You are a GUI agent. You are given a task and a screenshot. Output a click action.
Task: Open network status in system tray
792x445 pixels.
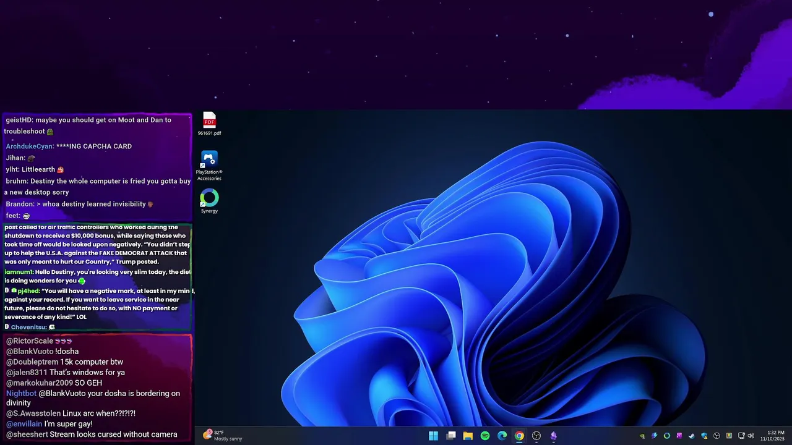(x=741, y=436)
